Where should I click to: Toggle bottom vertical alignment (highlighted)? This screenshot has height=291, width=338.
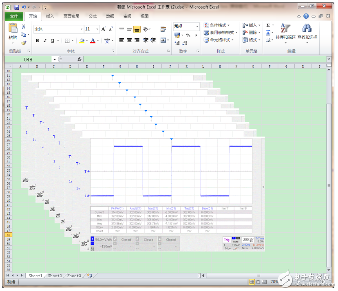[x=137, y=29]
